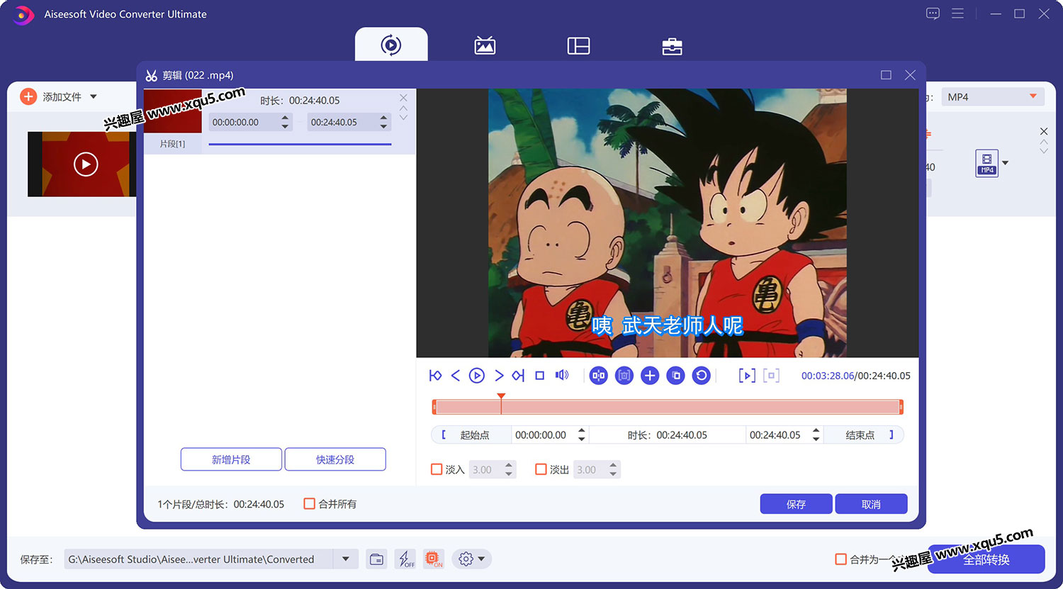Click the pink timeline bar to seek
1063x589 pixels.
668,407
